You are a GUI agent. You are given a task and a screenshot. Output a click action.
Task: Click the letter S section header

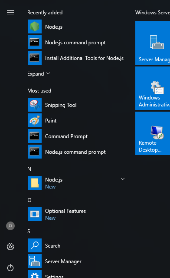[29, 232]
